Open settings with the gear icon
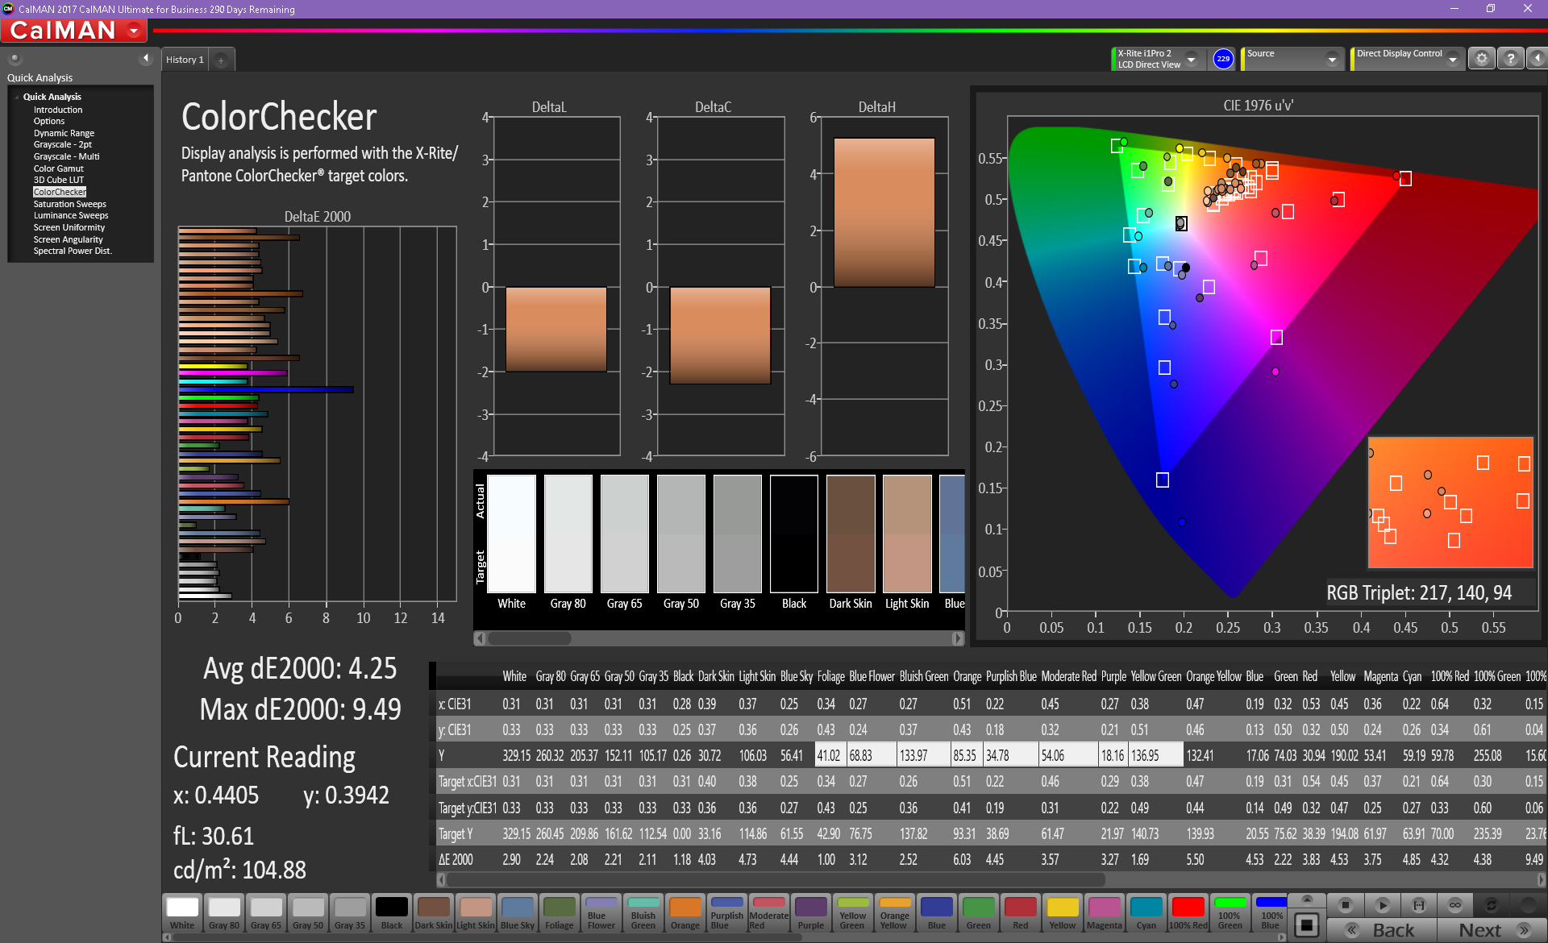1548x943 pixels. (x=1481, y=59)
